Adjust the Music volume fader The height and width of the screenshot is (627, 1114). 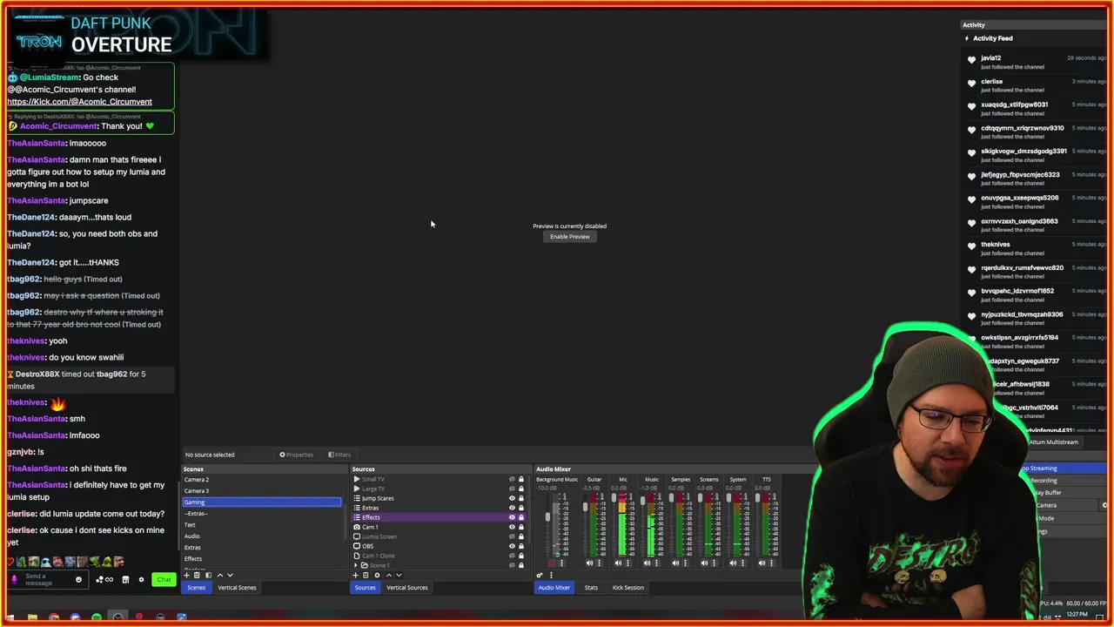[642, 501]
